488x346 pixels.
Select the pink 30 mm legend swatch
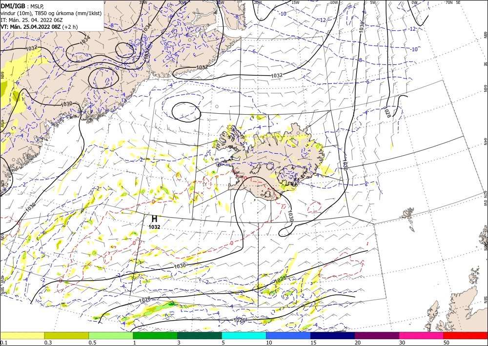(422, 335)
